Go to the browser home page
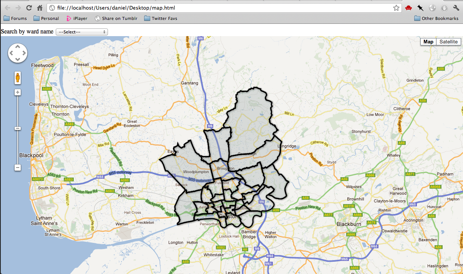463x274 pixels. [40, 8]
